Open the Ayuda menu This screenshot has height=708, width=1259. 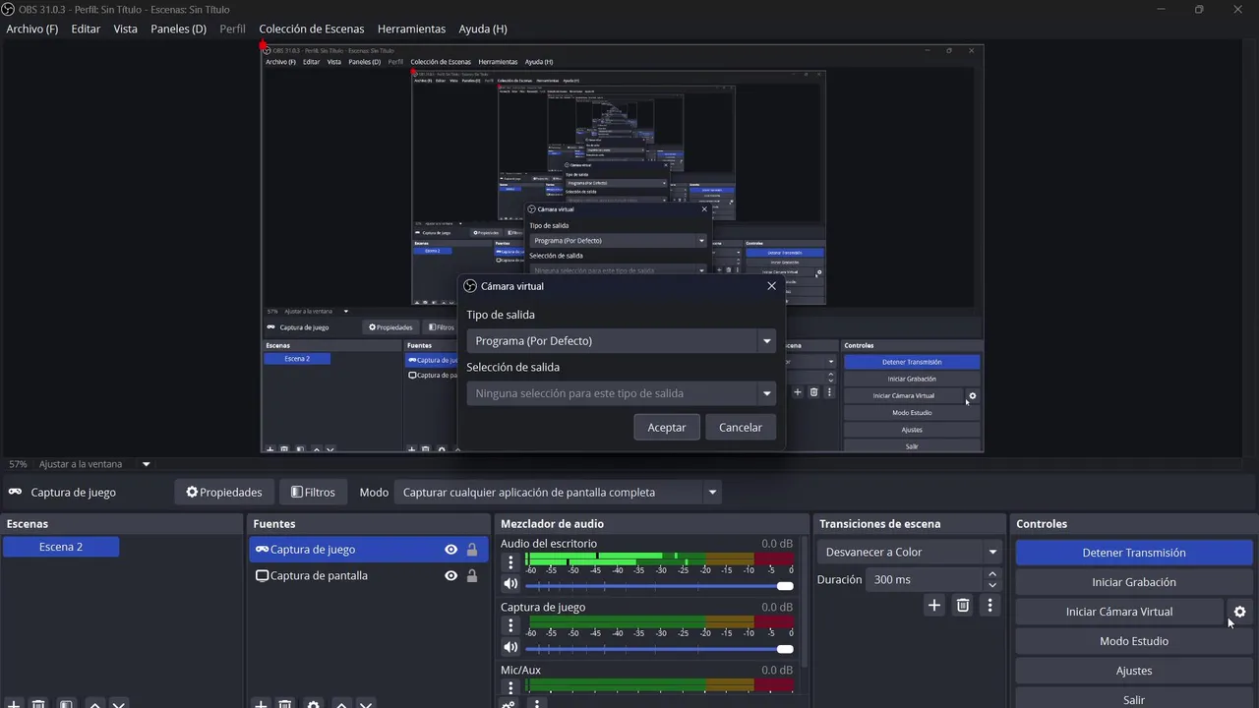pos(483,29)
